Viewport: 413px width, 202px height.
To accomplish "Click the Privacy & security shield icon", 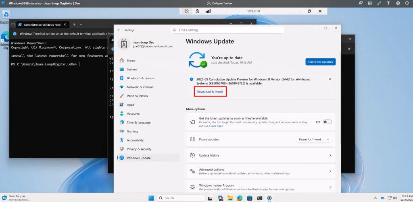I will 122,149.
